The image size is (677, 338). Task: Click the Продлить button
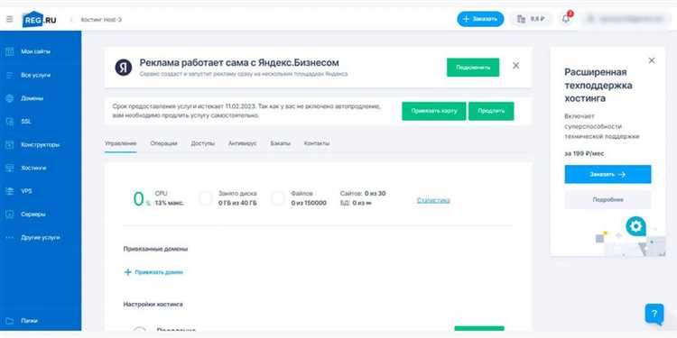[491, 111]
